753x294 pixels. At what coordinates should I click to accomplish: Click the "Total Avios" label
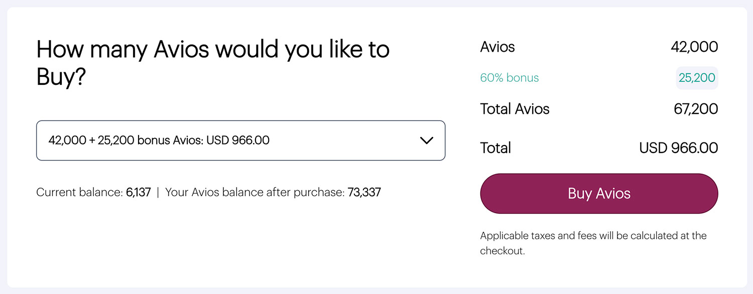(x=515, y=109)
